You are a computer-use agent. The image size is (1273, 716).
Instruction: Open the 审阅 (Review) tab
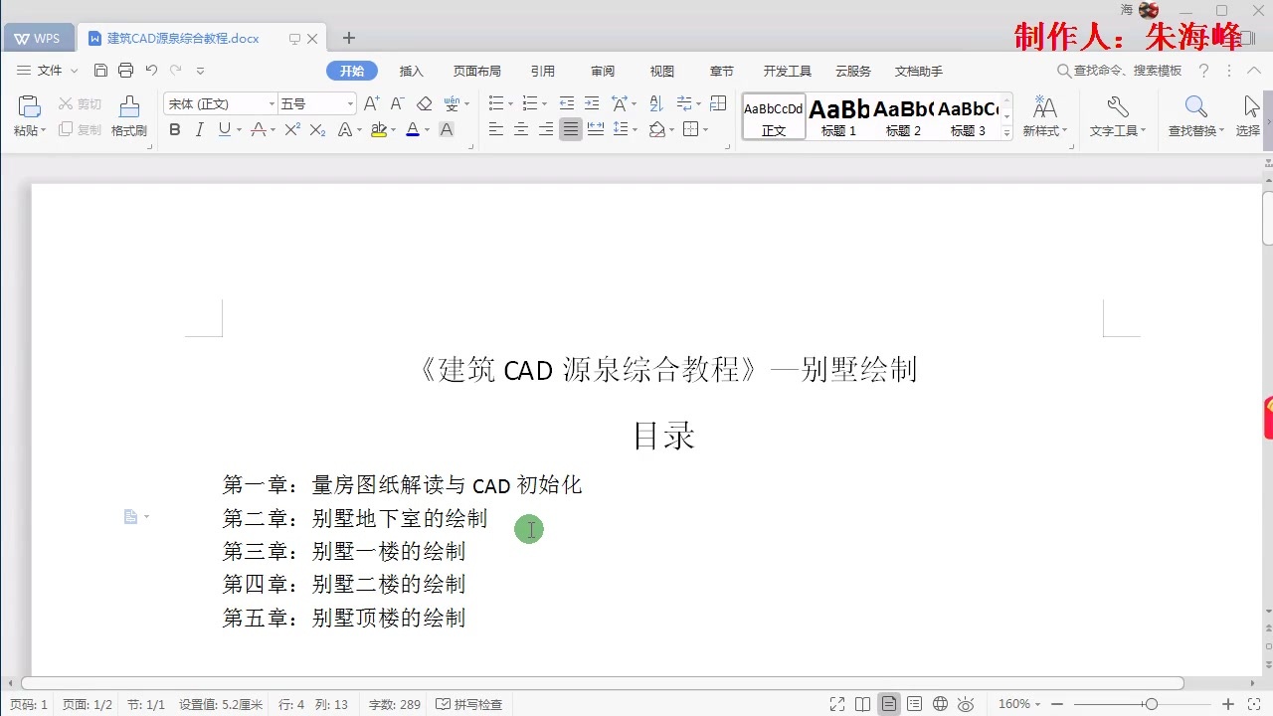pos(603,71)
